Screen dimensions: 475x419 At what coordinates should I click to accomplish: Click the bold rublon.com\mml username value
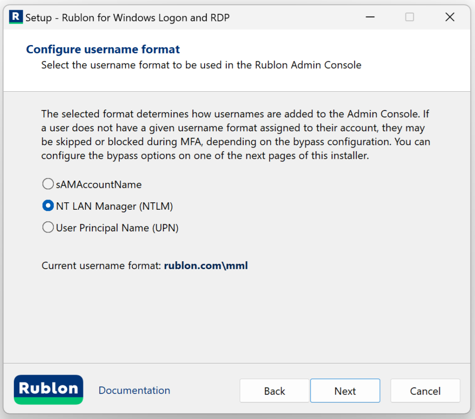pos(206,266)
